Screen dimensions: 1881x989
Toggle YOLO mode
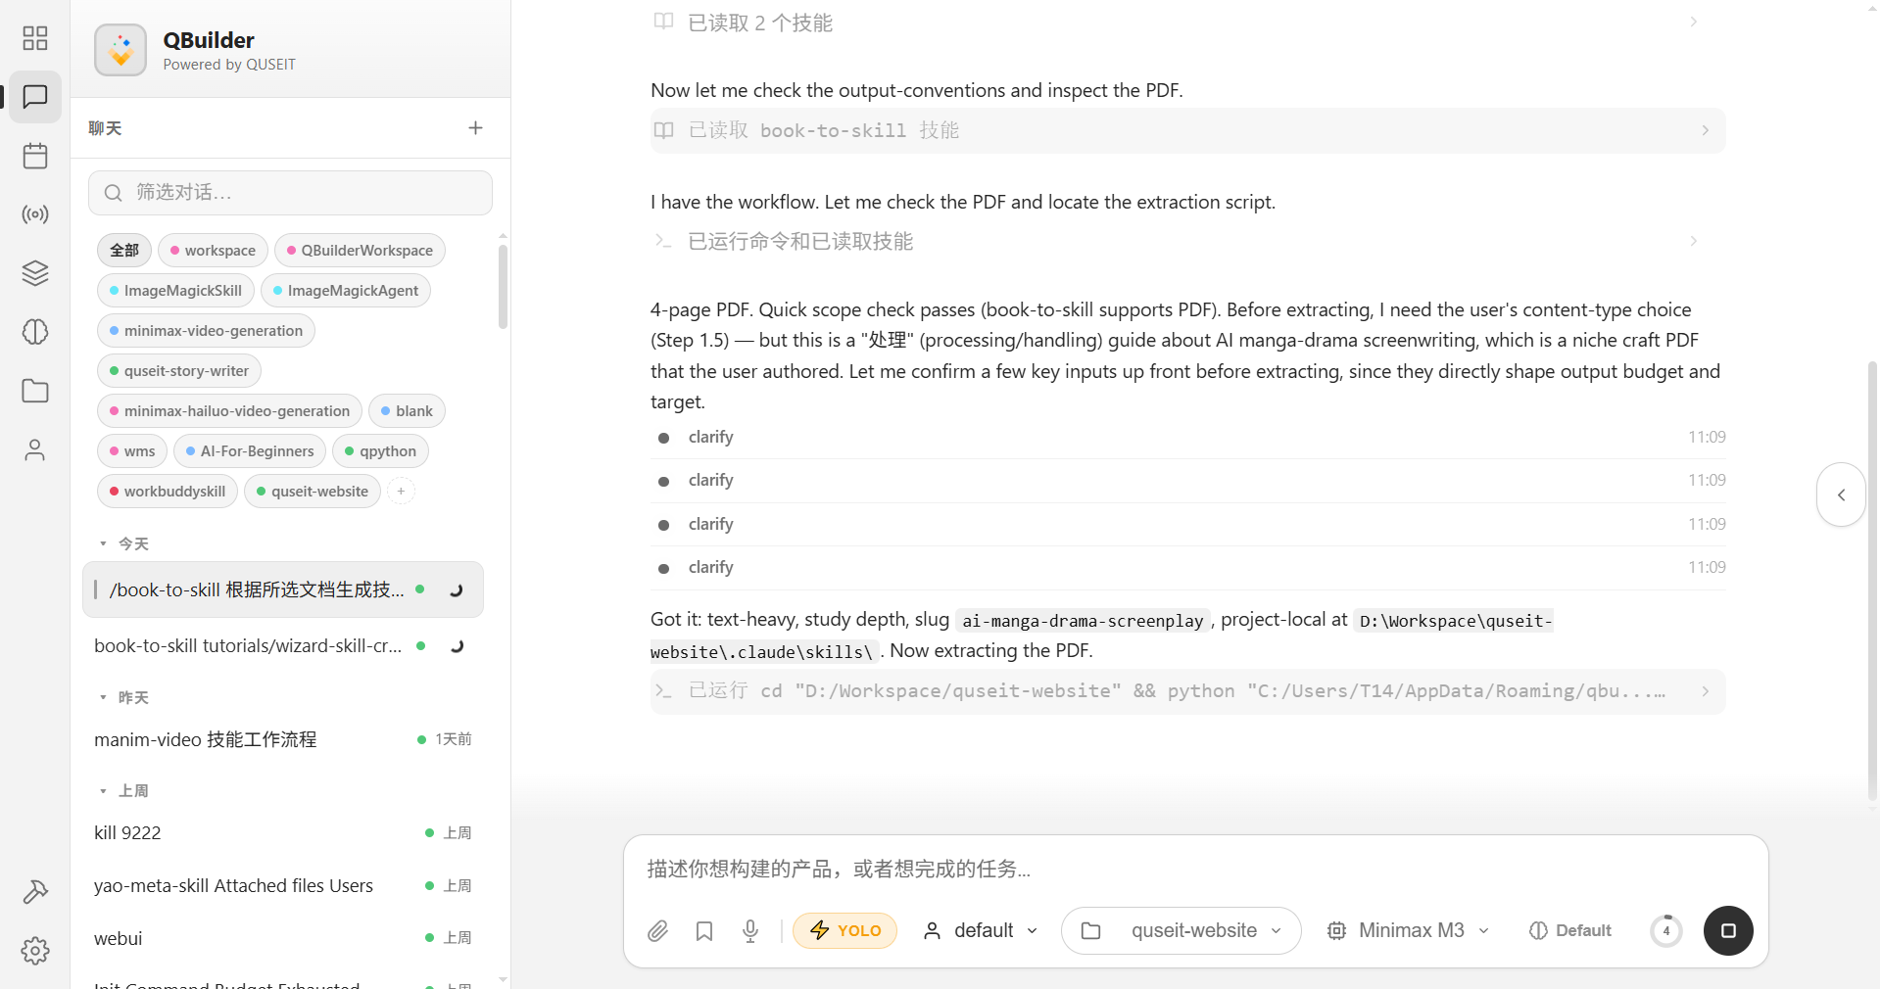click(845, 931)
